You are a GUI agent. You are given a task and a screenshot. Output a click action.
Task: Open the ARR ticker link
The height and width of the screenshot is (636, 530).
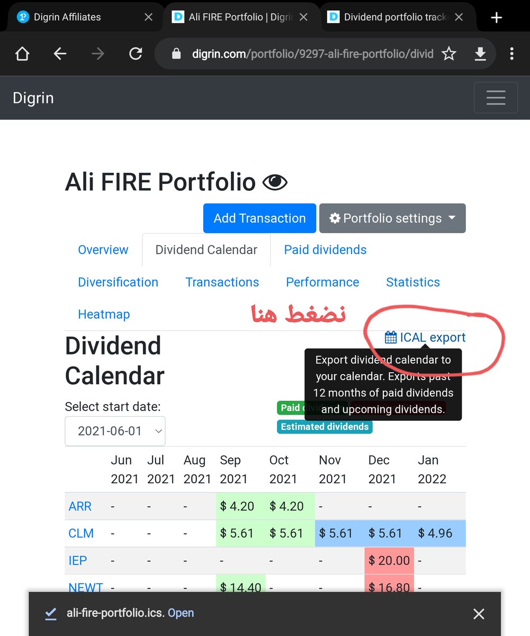[x=80, y=506]
